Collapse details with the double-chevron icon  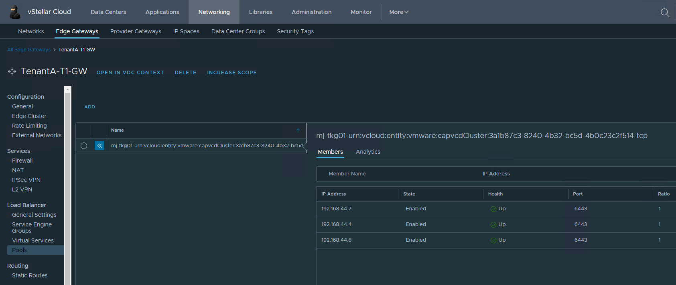coord(99,146)
